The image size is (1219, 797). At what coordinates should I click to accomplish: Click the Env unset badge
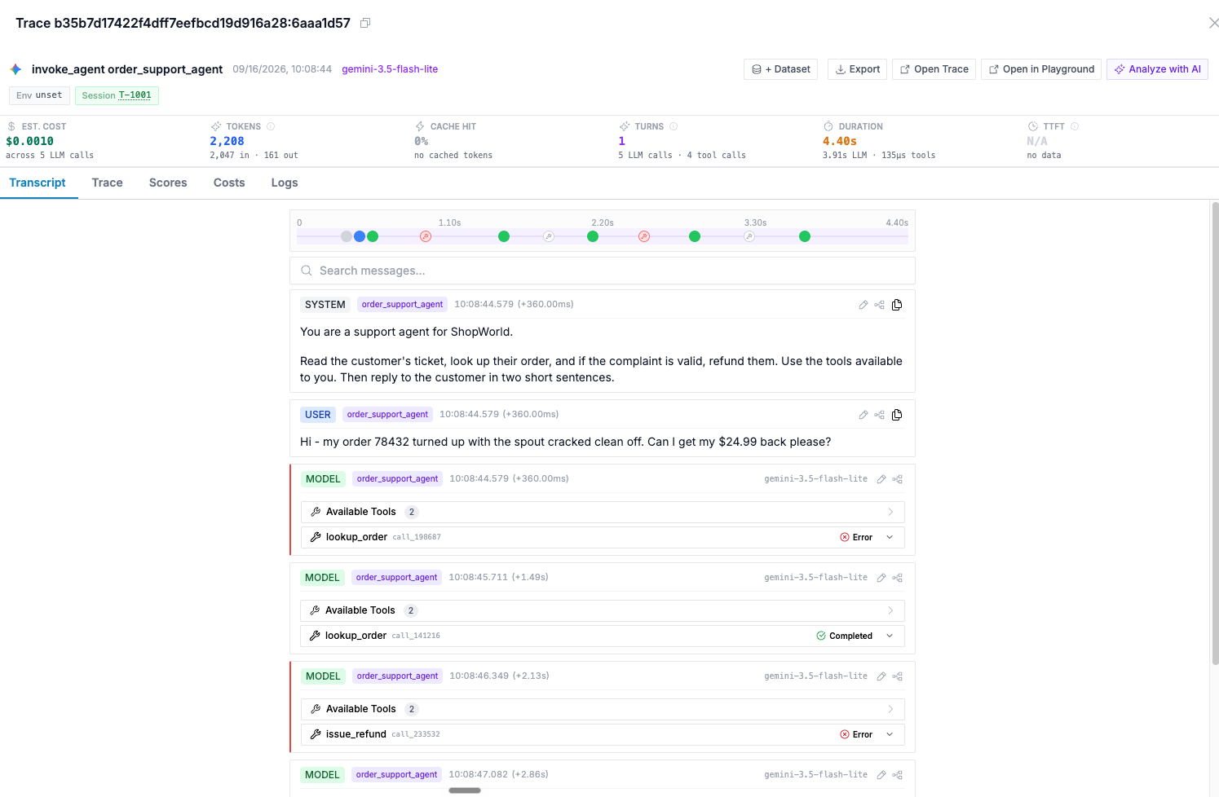tap(39, 95)
